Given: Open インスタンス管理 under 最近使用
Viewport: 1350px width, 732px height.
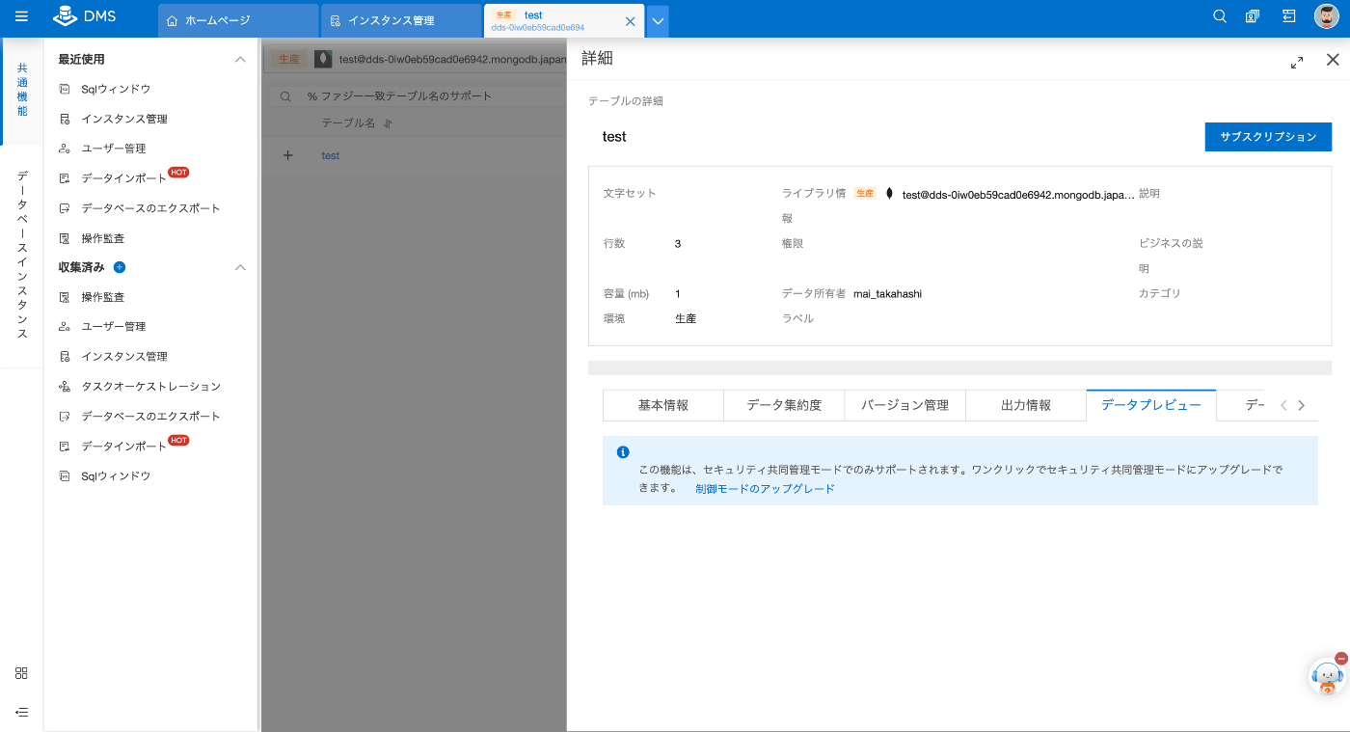Looking at the screenshot, I should (124, 119).
